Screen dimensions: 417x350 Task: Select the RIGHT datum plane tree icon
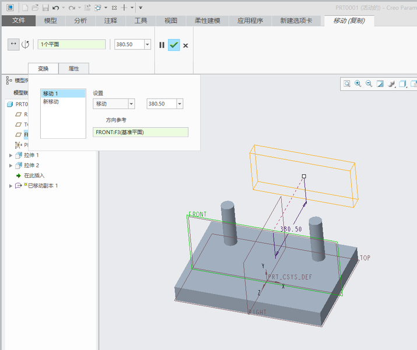tap(18, 114)
